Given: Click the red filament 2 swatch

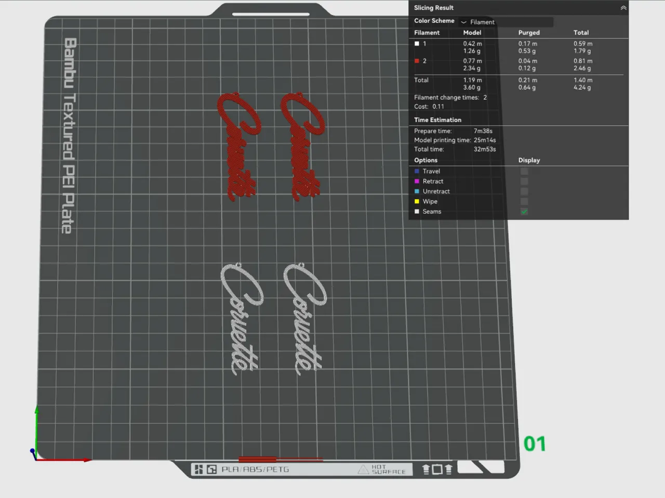Looking at the screenshot, I should 417,61.
